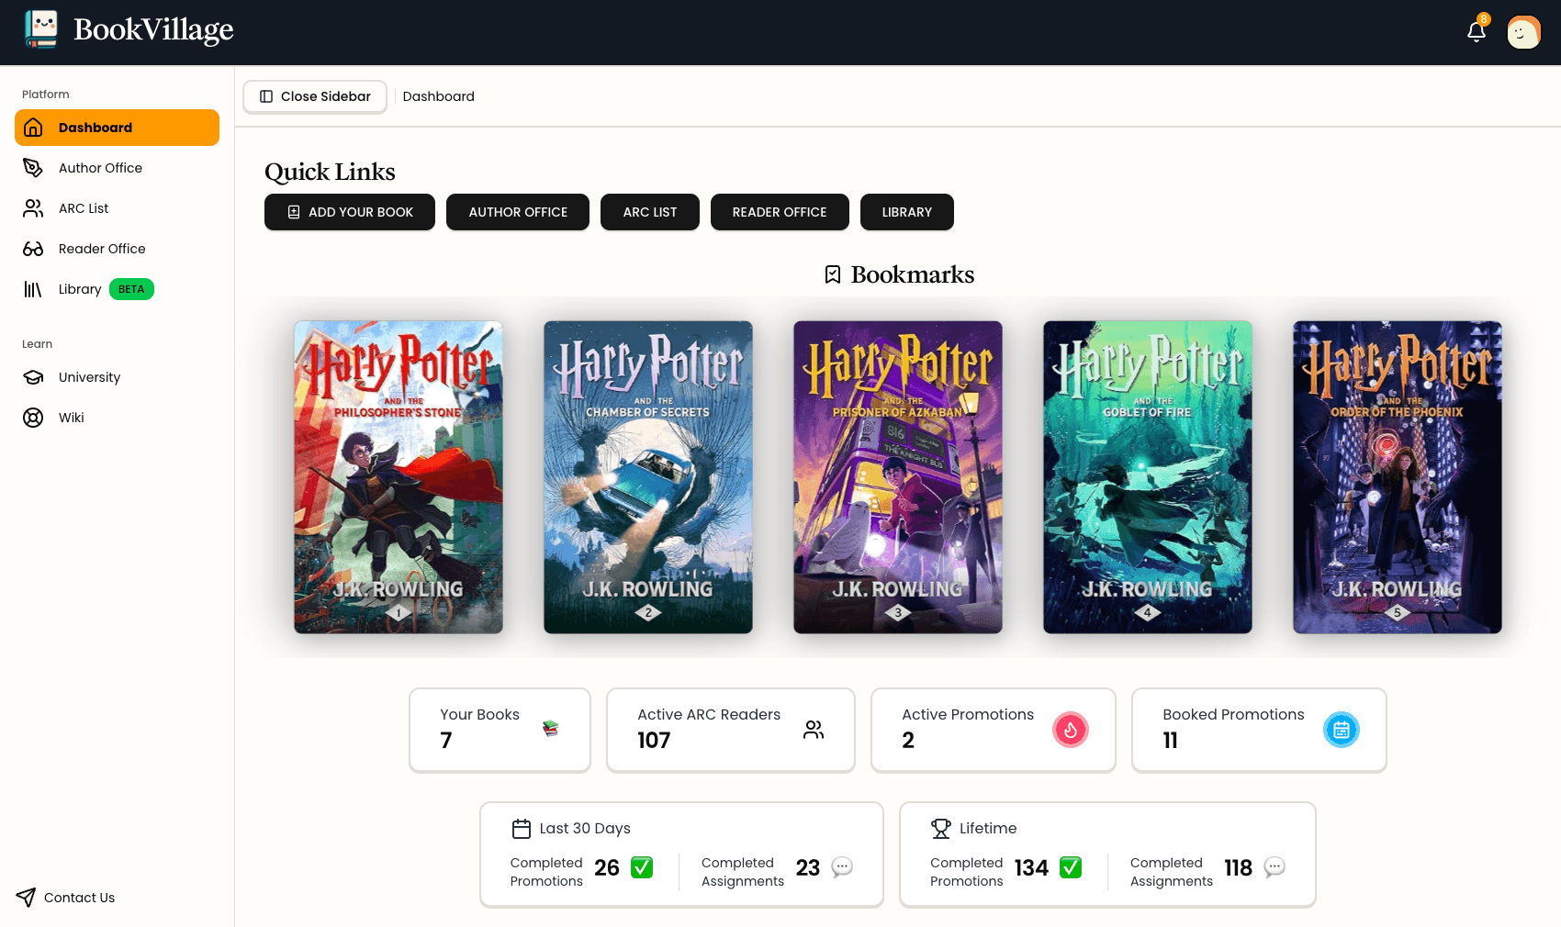The height and width of the screenshot is (927, 1561).
Task: Open the Library shelf icon
Action: pos(33,289)
